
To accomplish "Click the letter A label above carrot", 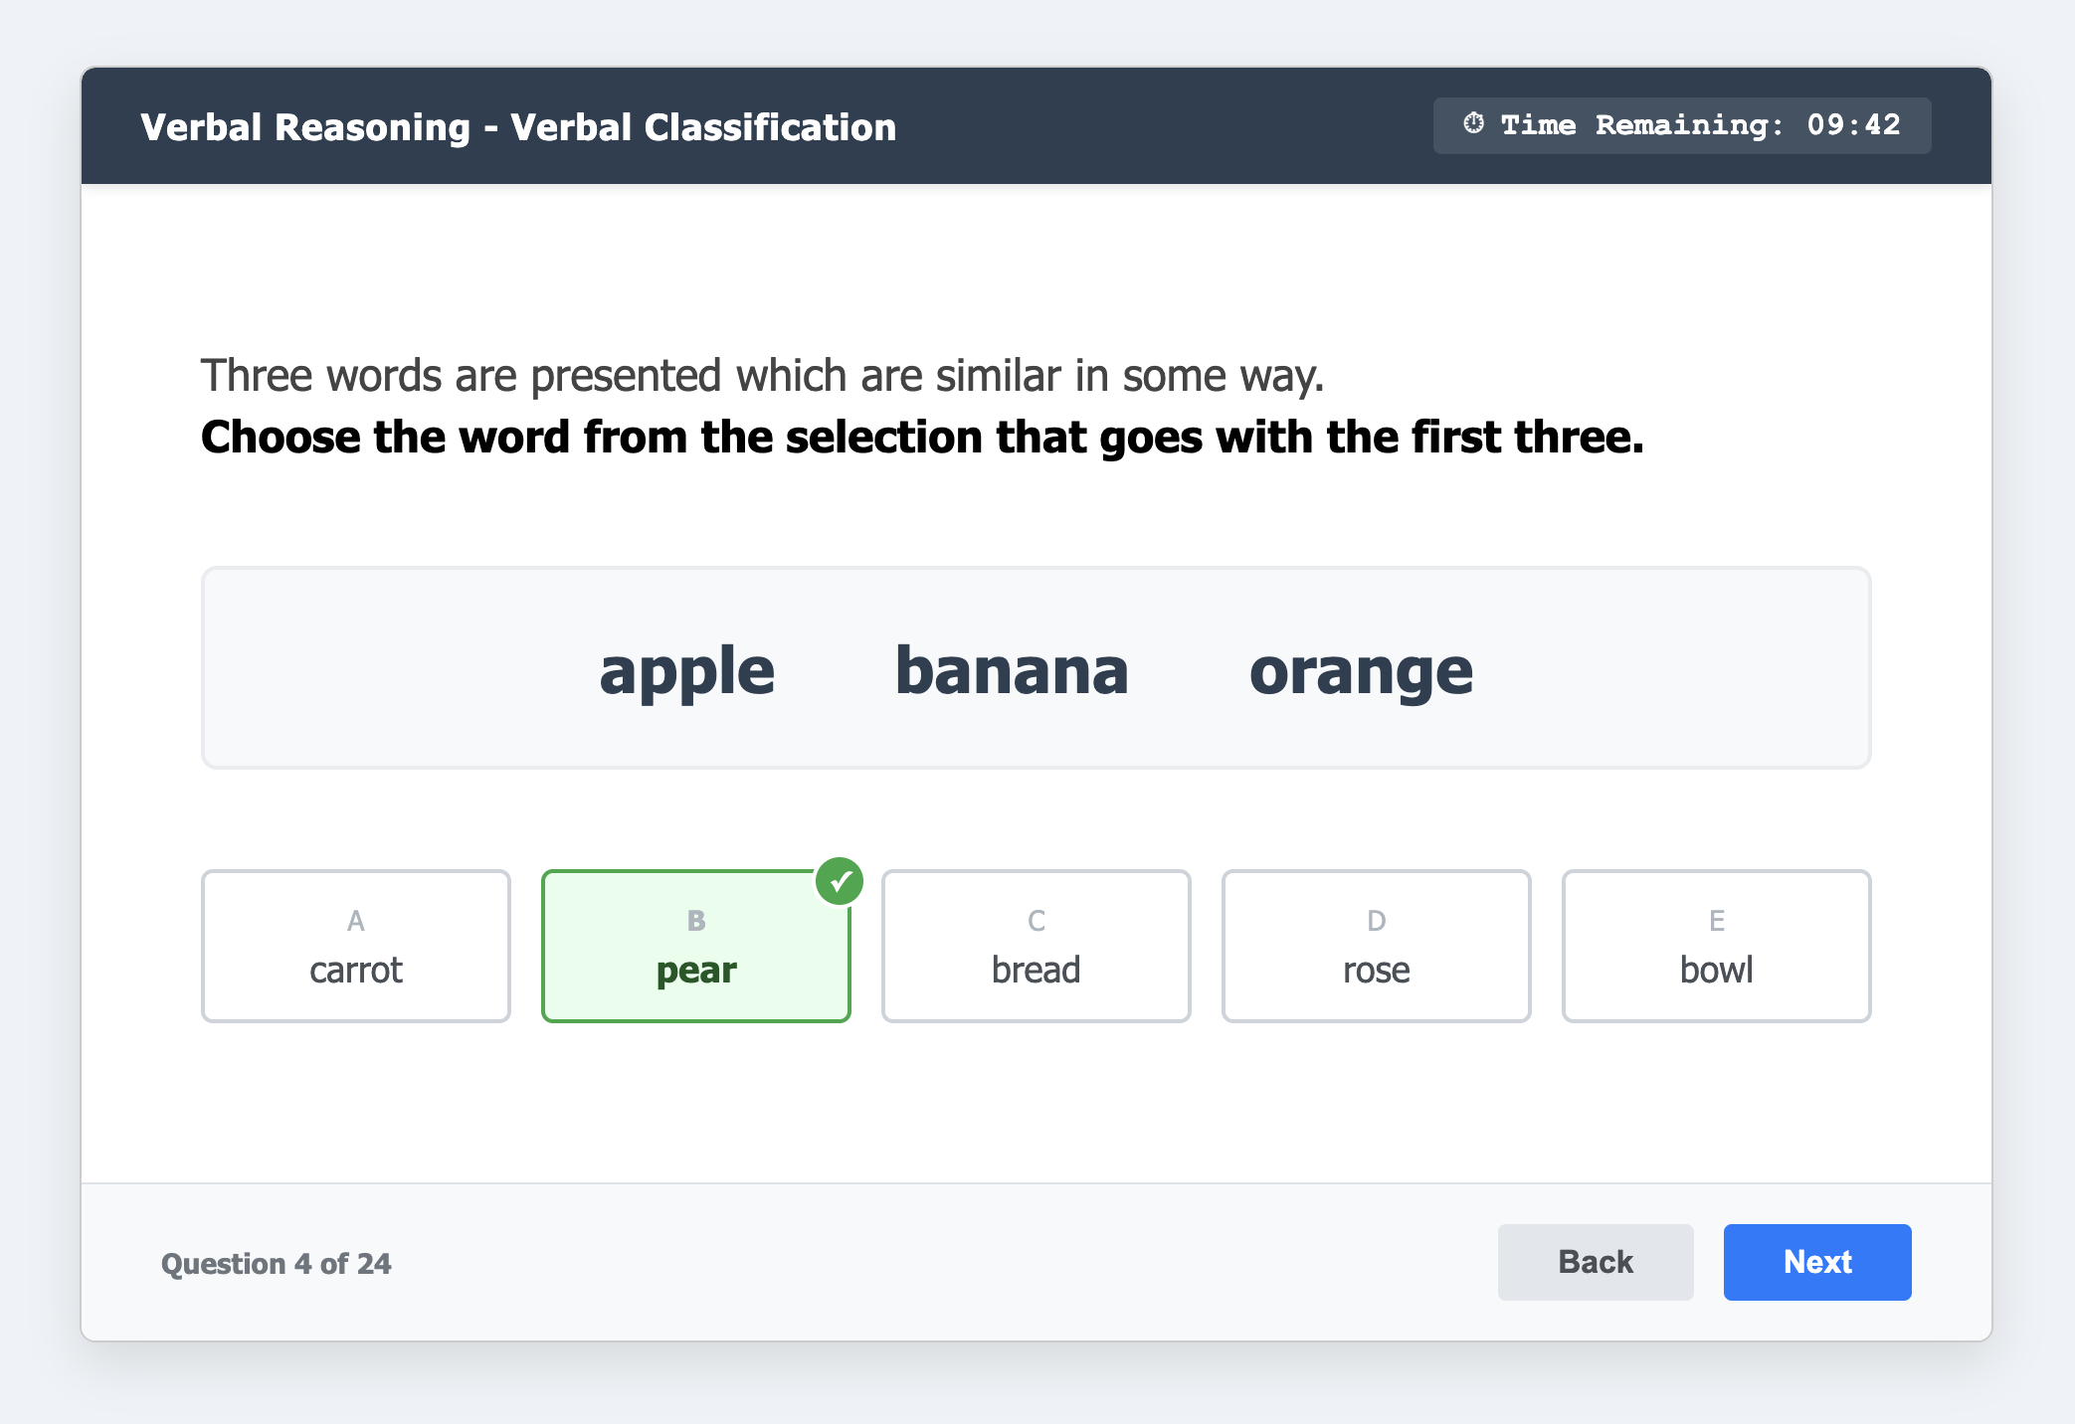I will [356, 921].
